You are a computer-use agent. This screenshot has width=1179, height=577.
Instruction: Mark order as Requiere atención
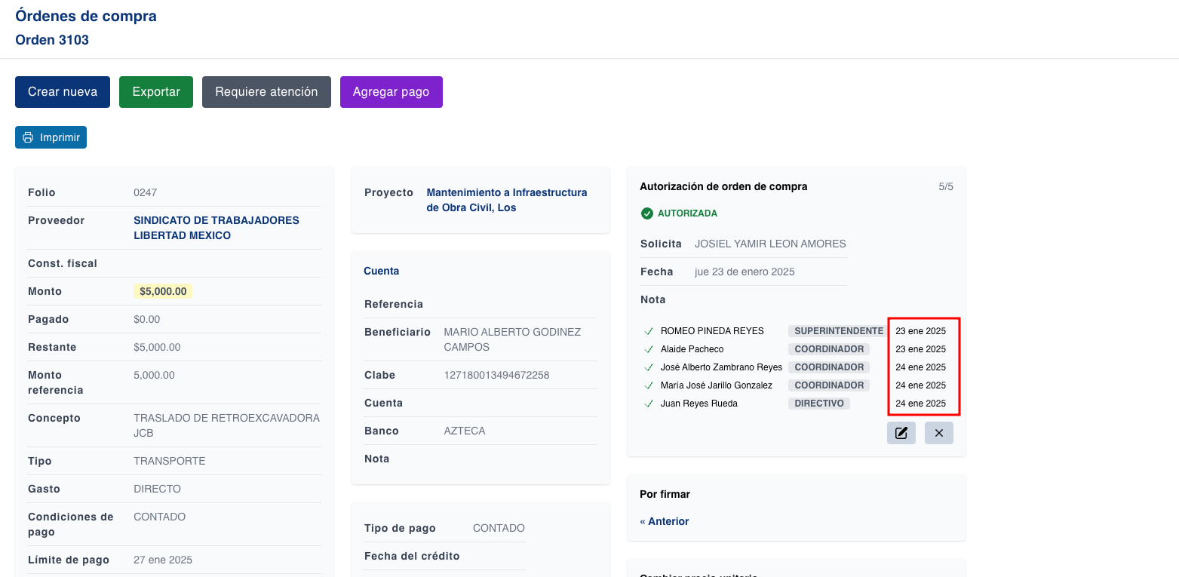click(266, 92)
